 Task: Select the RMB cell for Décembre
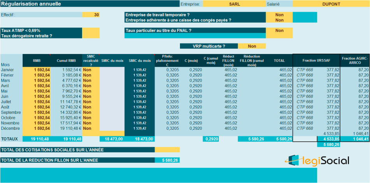(x=37, y=128)
